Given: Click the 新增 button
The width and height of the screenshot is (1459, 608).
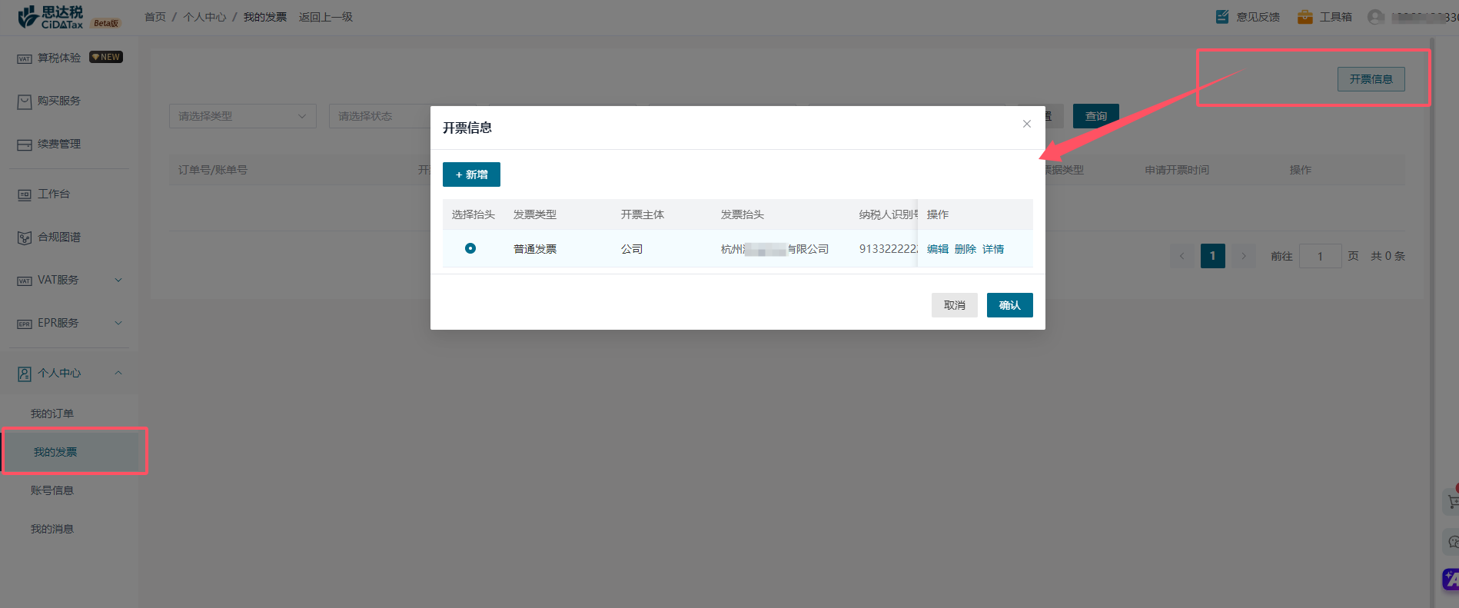Looking at the screenshot, I should click(471, 174).
